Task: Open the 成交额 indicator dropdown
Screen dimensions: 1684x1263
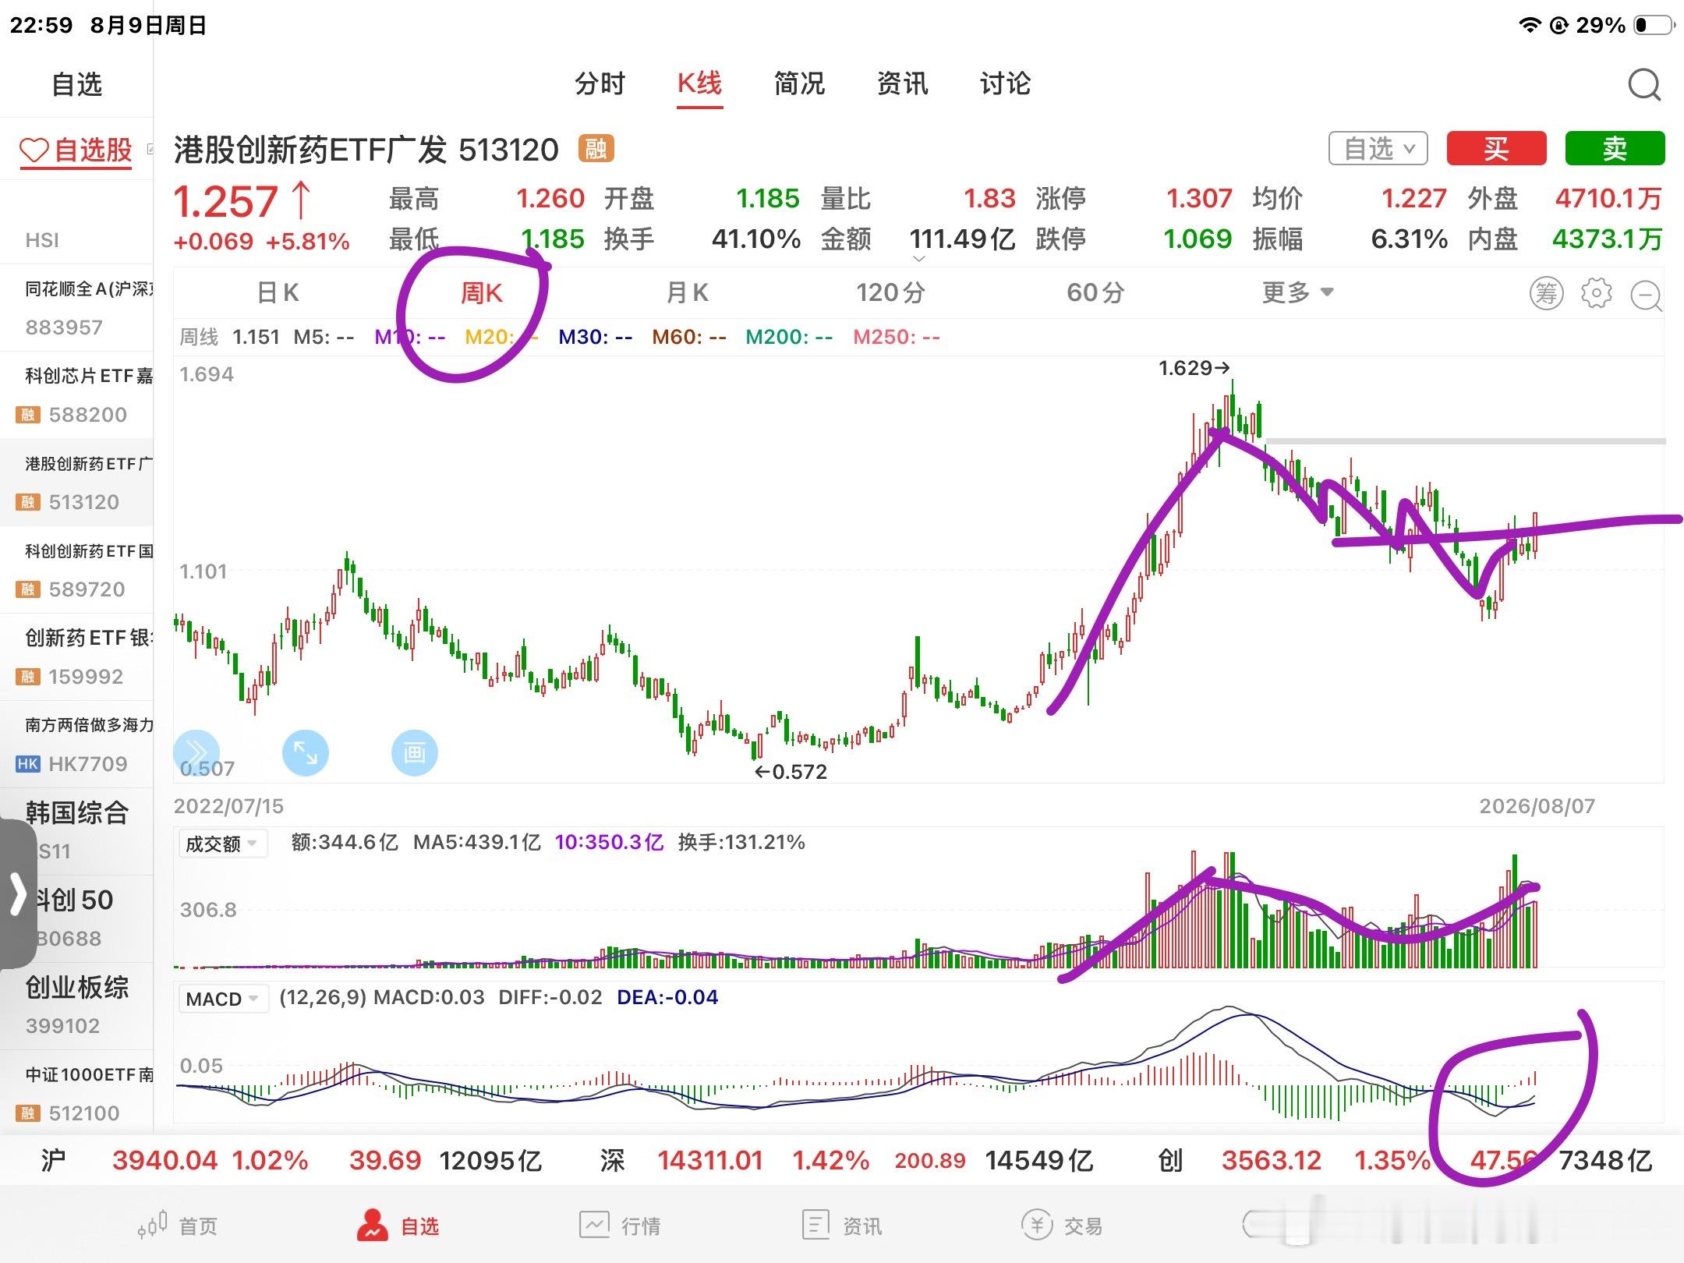Action: pyautogui.click(x=222, y=844)
